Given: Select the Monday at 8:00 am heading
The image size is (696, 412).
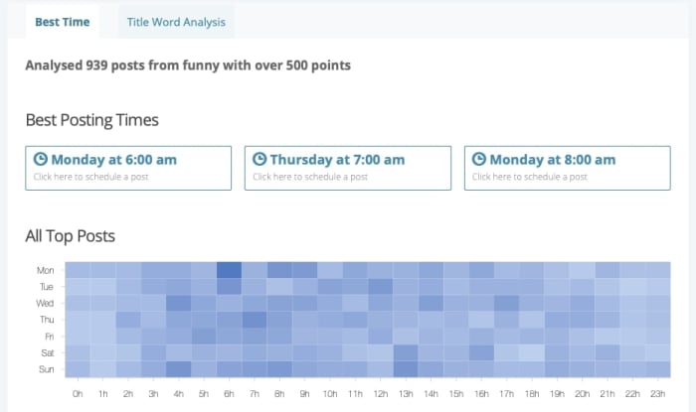Looking at the screenshot, I should [x=552, y=159].
